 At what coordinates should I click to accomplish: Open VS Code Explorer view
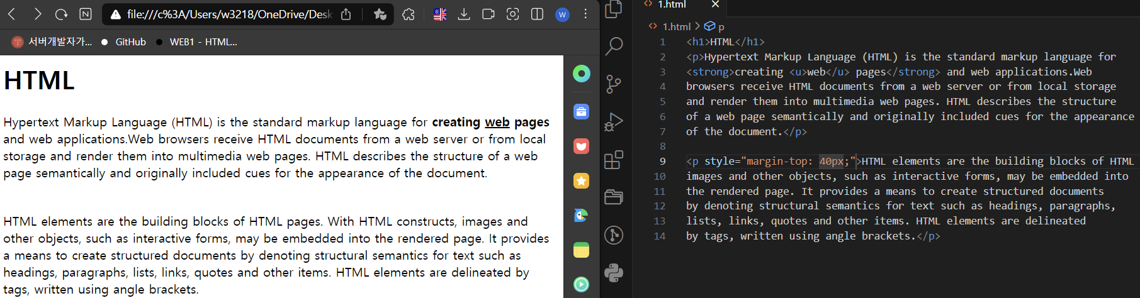(x=614, y=9)
